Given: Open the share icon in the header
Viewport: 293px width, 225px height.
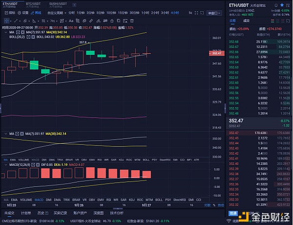Looking at the screenshot, I should [288, 4].
